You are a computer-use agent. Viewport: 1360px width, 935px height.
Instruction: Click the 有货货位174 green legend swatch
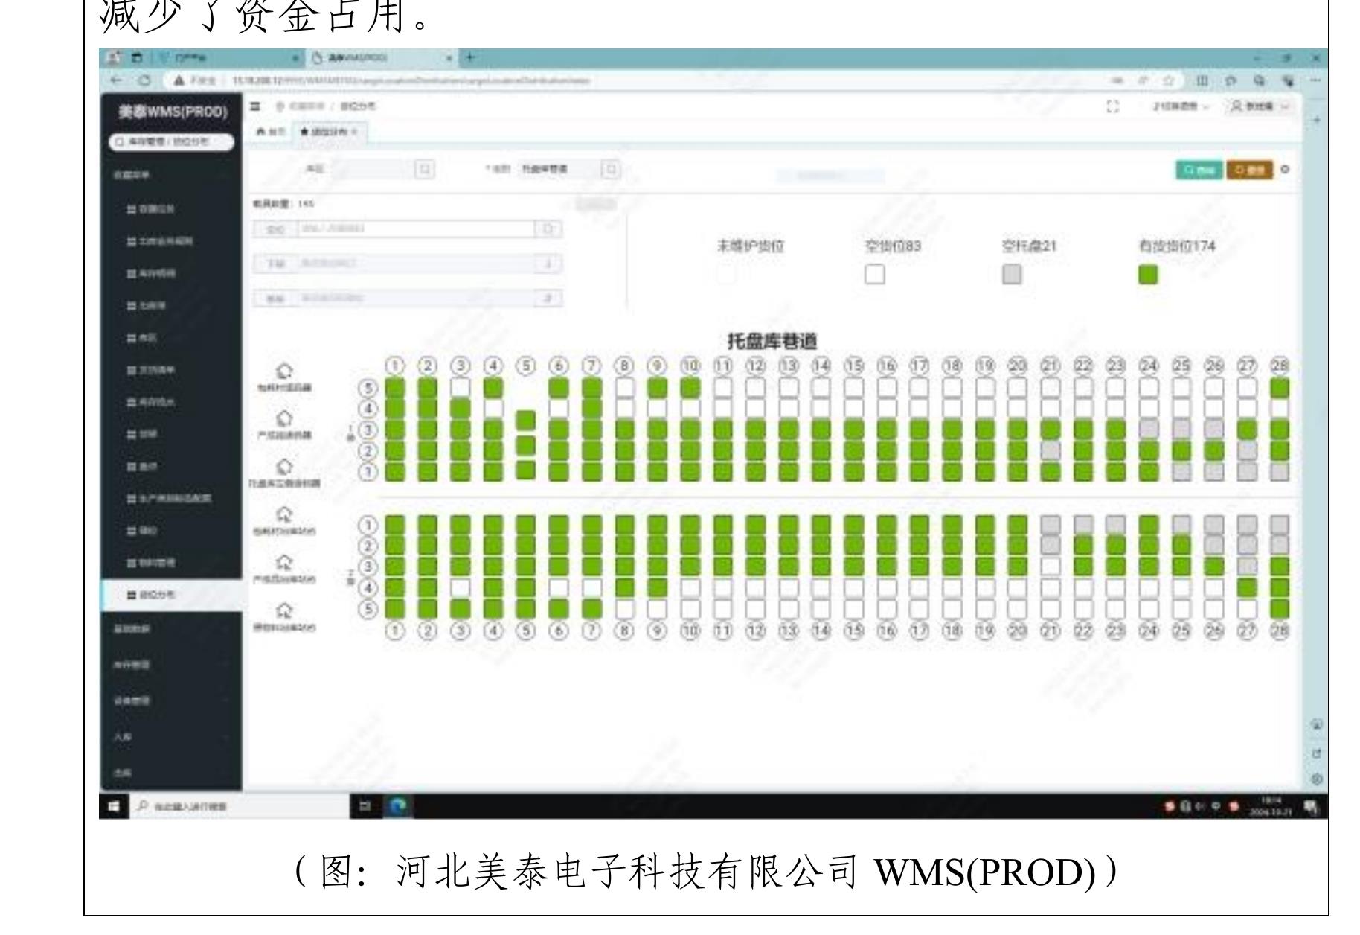[x=1148, y=275]
